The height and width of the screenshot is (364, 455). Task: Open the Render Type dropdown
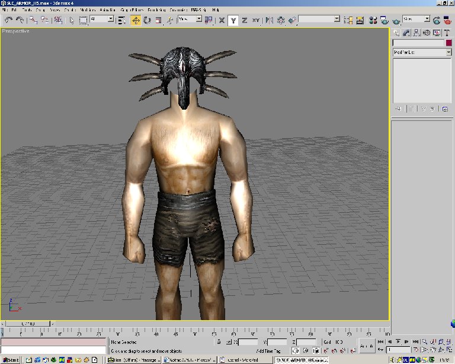click(416, 19)
